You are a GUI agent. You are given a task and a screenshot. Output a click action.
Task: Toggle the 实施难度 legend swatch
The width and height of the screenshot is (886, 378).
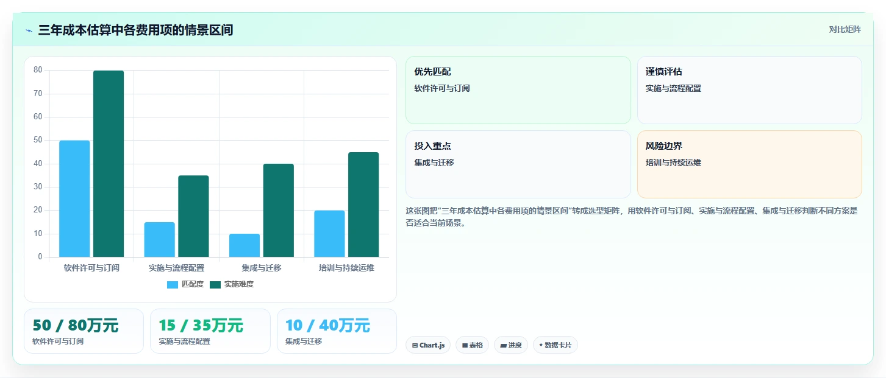(x=215, y=284)
